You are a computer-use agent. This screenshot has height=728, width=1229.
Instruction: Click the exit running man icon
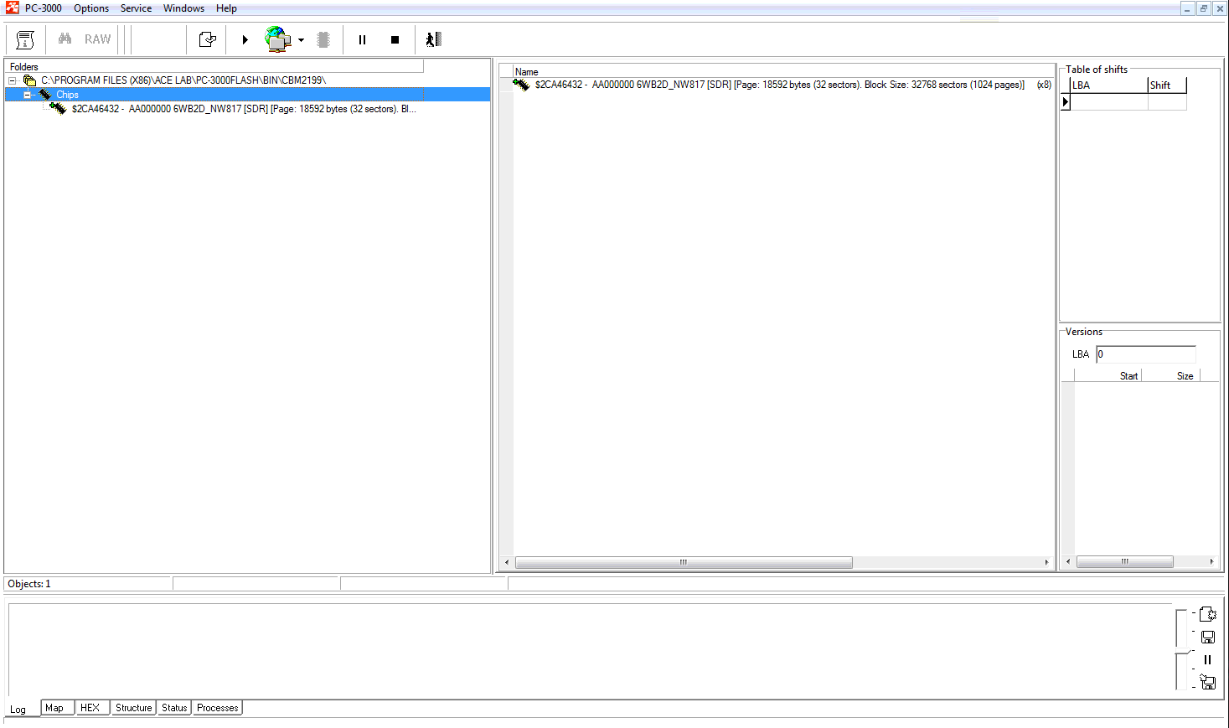[x=433, y=39]
